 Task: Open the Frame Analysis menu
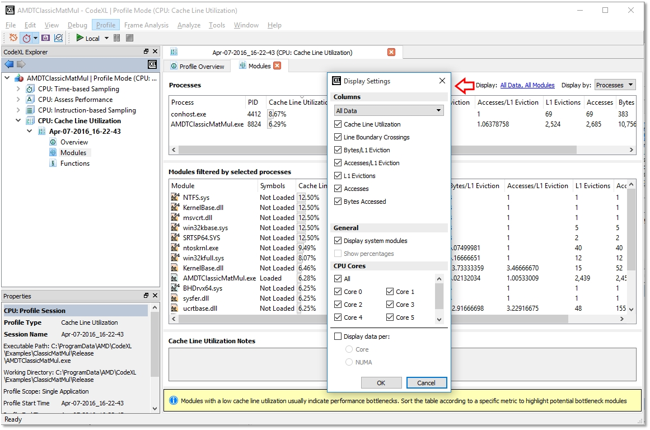(146, 25)
